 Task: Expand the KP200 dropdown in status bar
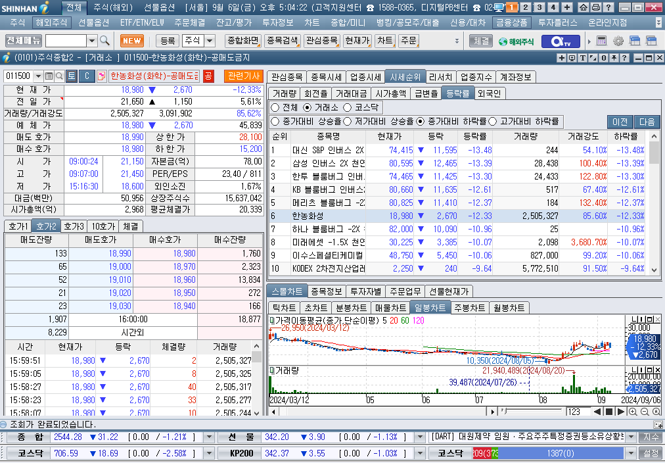pos(420,453)
